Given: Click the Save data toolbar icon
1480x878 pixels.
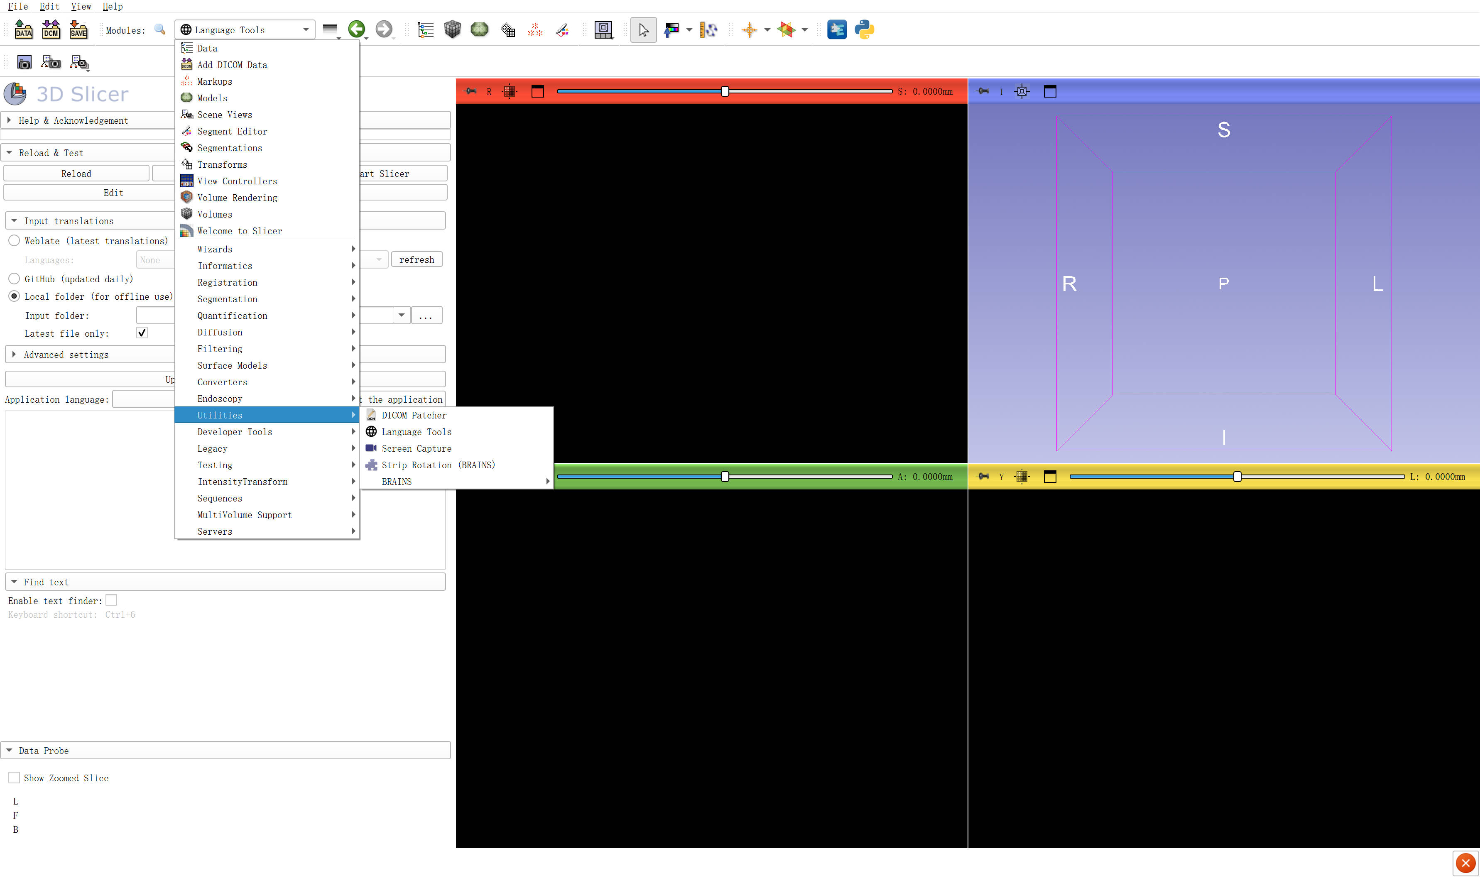Looking at the screenshot, I should click(x=78, y=29).
